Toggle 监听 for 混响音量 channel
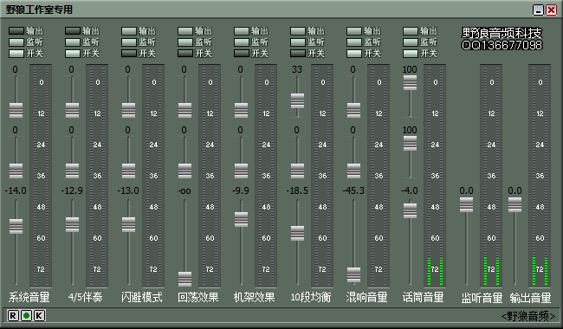The height and width of the screenshot is (329, 563). (354, 42)
